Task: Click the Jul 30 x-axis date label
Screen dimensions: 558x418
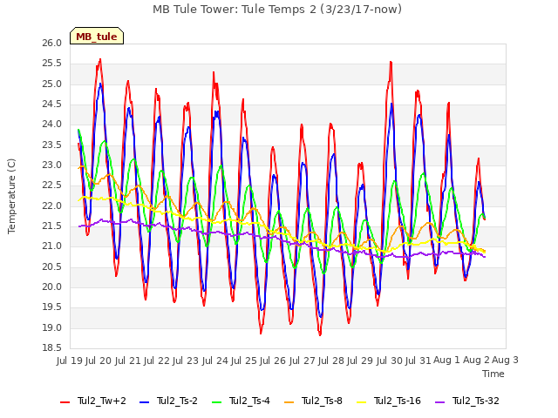Action: pos(390,361)
